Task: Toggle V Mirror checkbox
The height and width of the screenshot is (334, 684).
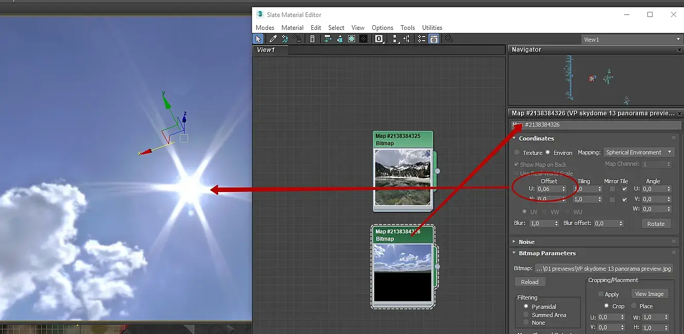Action: [612, 199]
